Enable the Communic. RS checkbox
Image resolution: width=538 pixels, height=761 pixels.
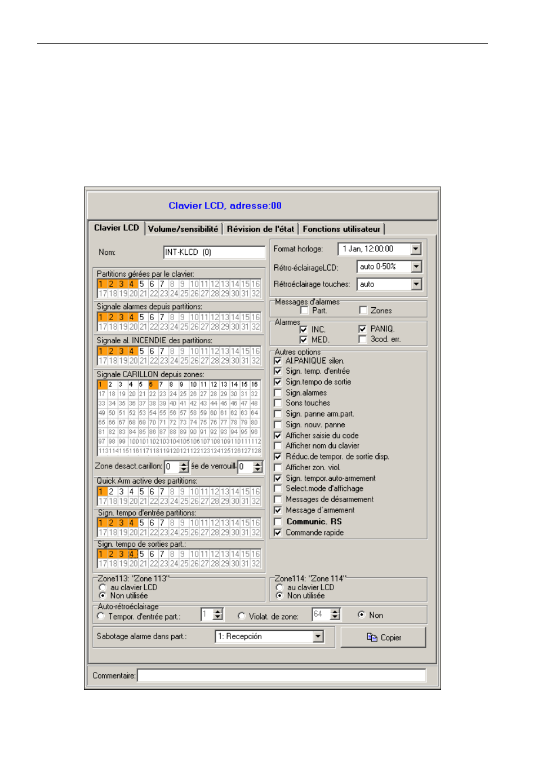point(278,521)
